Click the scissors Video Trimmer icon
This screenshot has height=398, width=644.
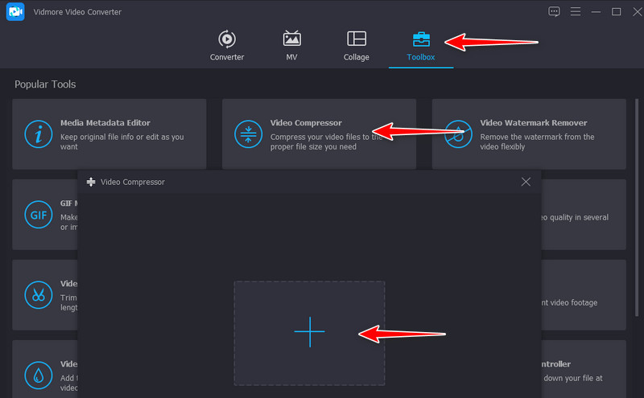(x=38, y=294)
